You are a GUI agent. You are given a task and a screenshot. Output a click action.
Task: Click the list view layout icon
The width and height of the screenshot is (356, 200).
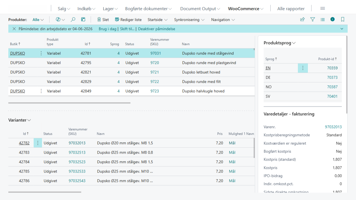pyautogui.click(x=323, y=19)
